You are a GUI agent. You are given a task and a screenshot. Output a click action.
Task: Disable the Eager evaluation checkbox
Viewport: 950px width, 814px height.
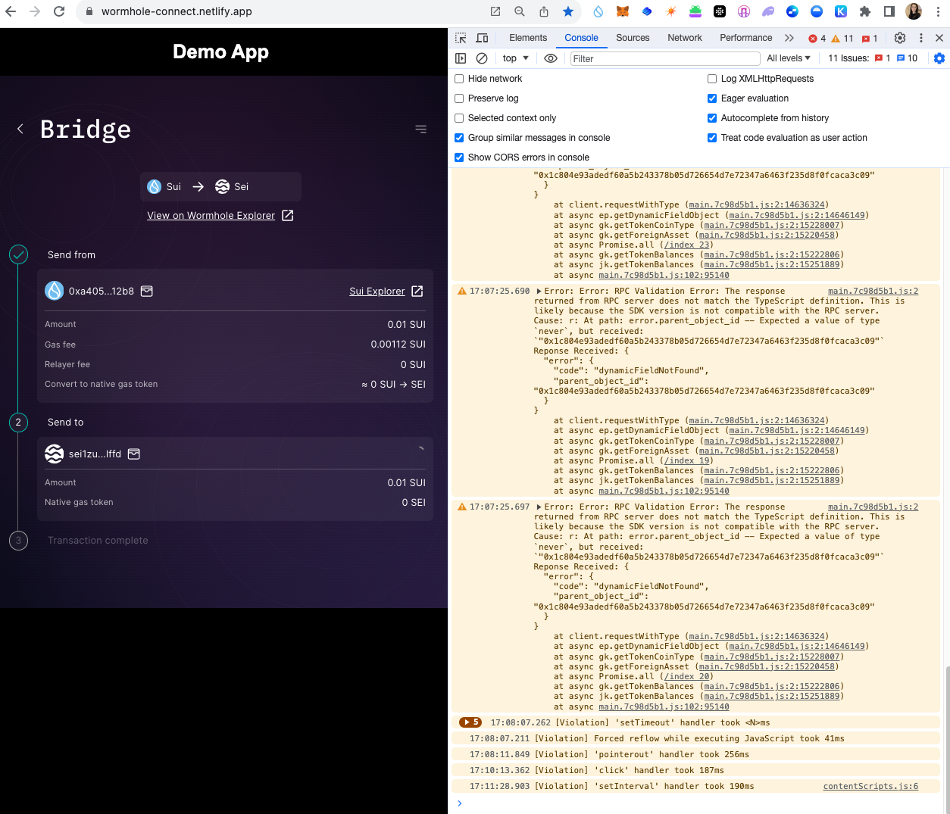(x=712, y=98)
